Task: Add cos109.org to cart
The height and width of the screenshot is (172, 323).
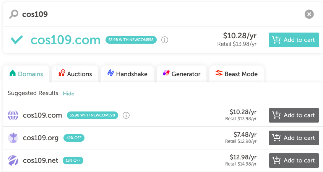Action: tap(294, 138)
